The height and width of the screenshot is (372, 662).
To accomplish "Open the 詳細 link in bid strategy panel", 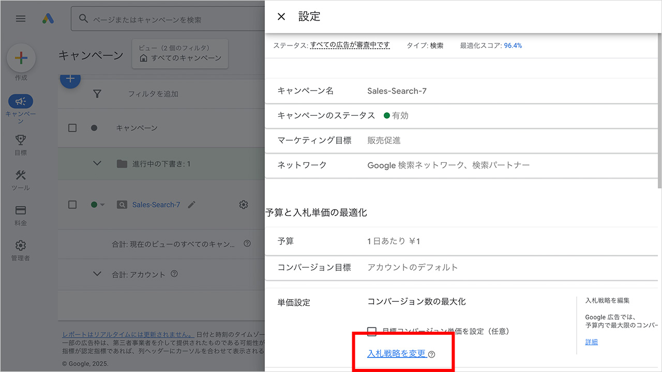I will [x=591, y=342].
